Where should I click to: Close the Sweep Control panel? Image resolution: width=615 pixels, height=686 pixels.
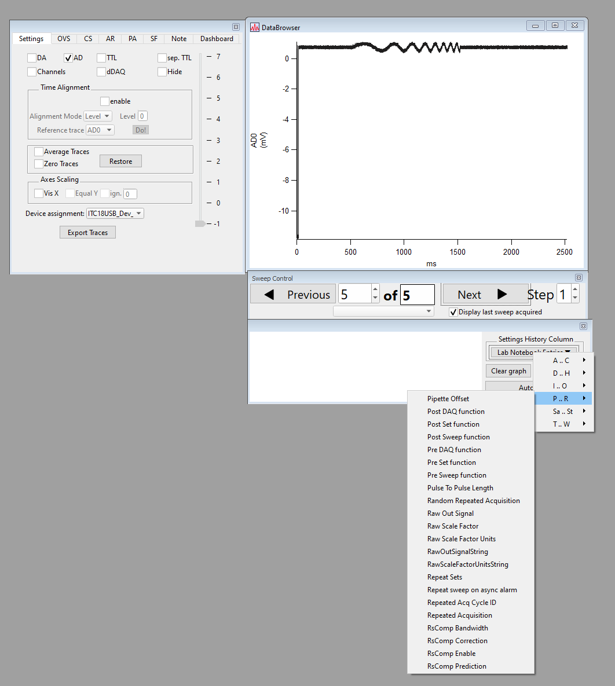(x=579, y=278)
